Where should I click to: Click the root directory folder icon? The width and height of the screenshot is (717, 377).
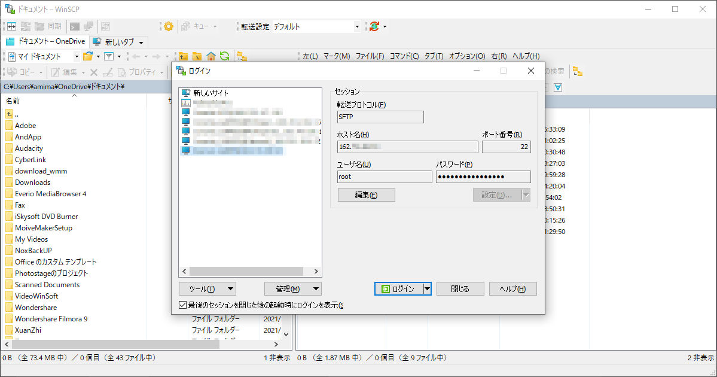[197, 56]
